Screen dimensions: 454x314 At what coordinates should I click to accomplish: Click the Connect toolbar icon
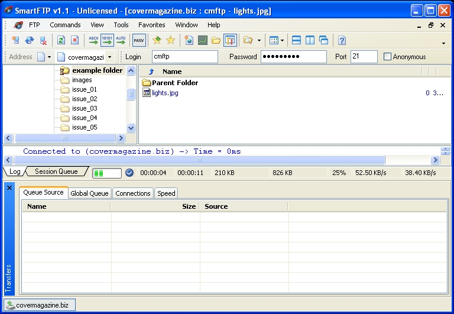click(x=15, y=40)
